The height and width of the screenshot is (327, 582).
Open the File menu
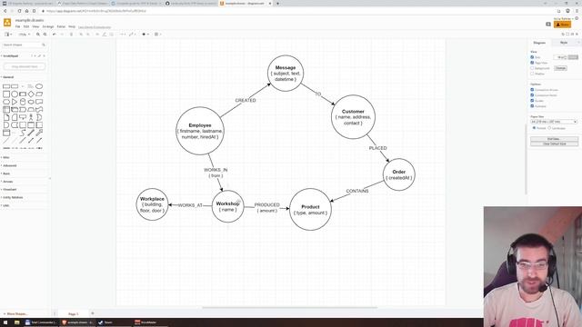click(17, 26)
